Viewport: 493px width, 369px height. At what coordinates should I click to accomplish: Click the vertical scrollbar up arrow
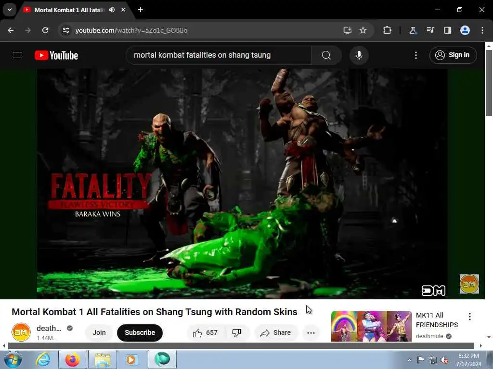(489, 46)
